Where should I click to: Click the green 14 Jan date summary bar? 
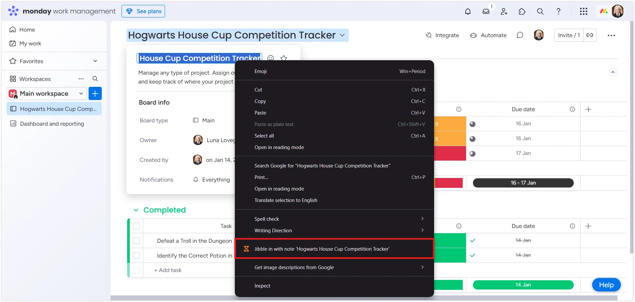(523, 285)
